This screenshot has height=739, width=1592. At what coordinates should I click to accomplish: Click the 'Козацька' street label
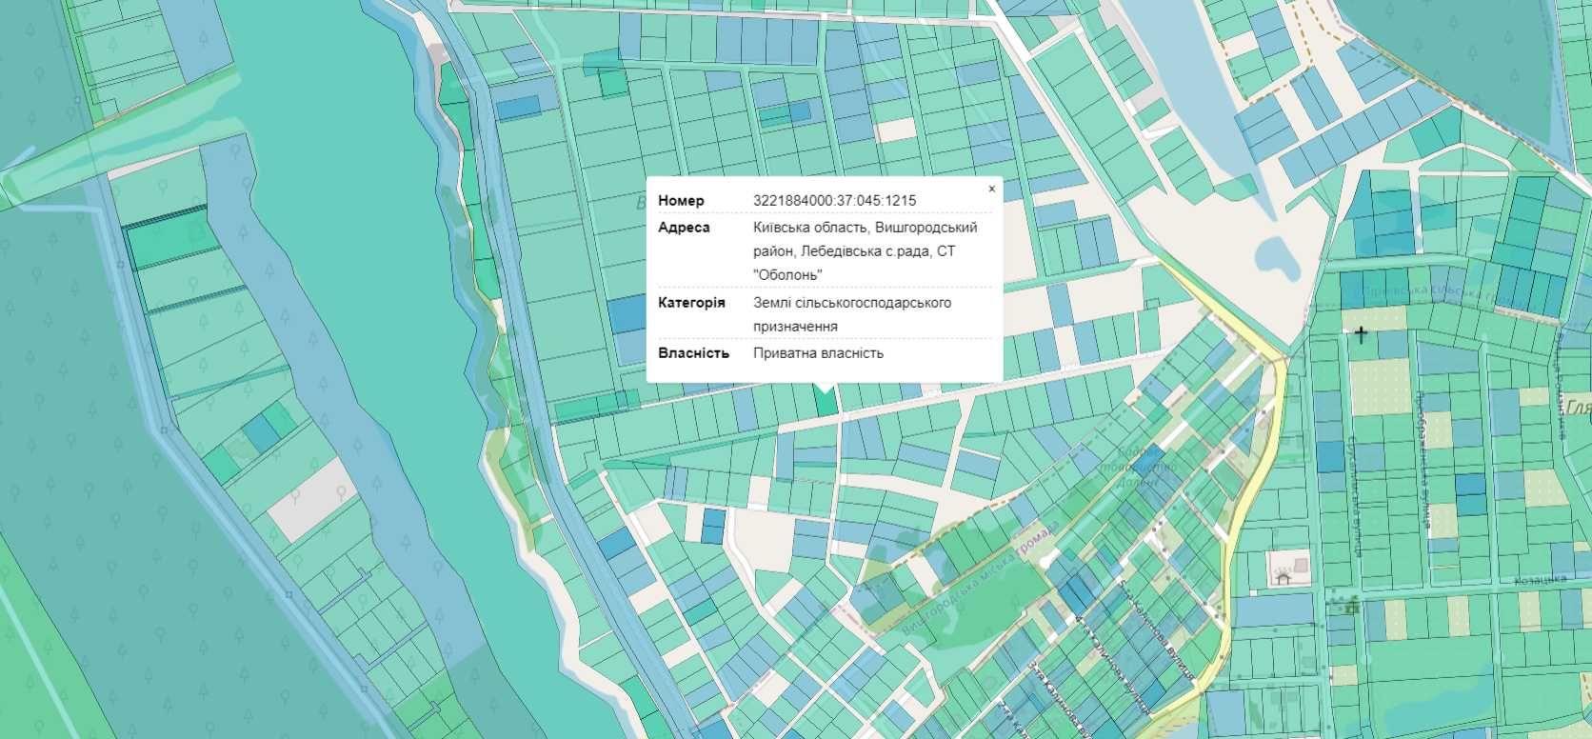pyautogui.click(x=1541, y=580)
